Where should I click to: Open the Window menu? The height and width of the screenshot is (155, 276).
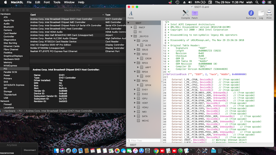coord(69,2)
